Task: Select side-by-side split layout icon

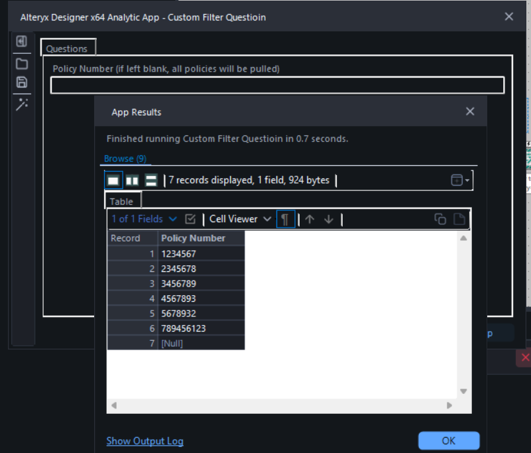Action: pyautogui.click(x=132, y=180)
